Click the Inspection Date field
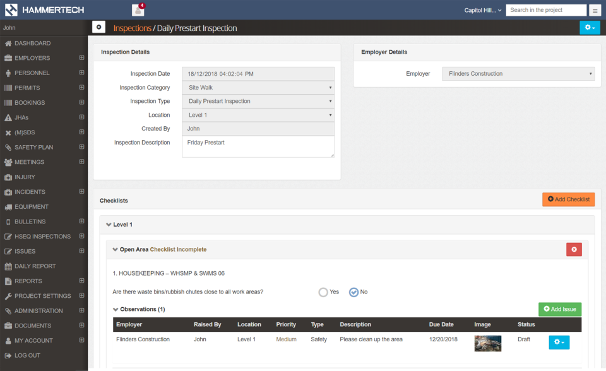This screenshot has height=371, width=606. click(x=258, y=74)
